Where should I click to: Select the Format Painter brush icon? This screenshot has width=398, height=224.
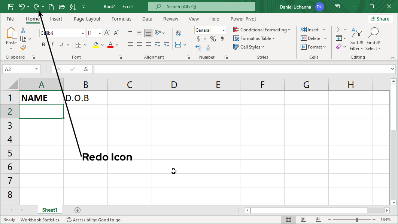(23, 48)
